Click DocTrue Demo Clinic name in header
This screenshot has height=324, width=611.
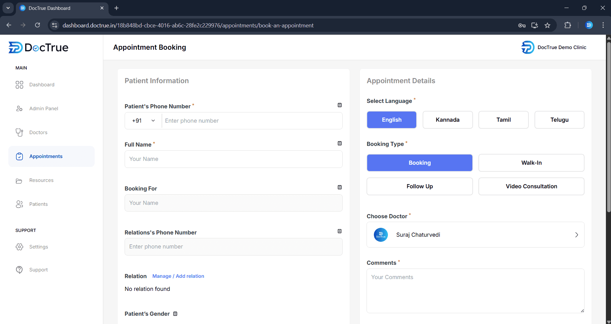562,47
